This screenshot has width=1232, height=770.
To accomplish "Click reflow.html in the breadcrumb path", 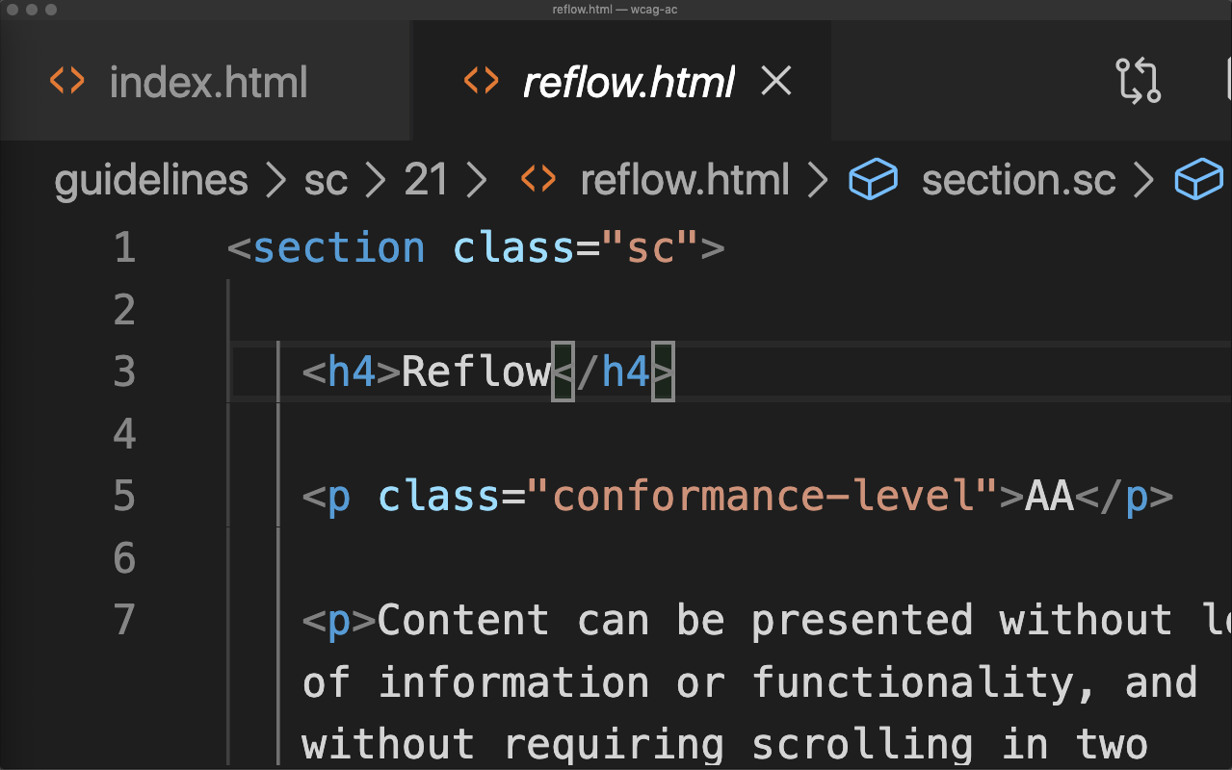I will [x=685, y=181].
